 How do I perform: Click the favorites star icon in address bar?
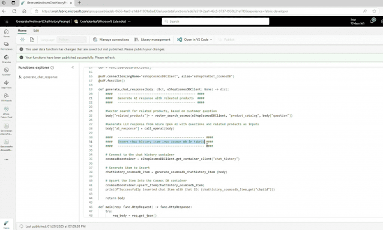pyautogui.click(x=374, y=11)
